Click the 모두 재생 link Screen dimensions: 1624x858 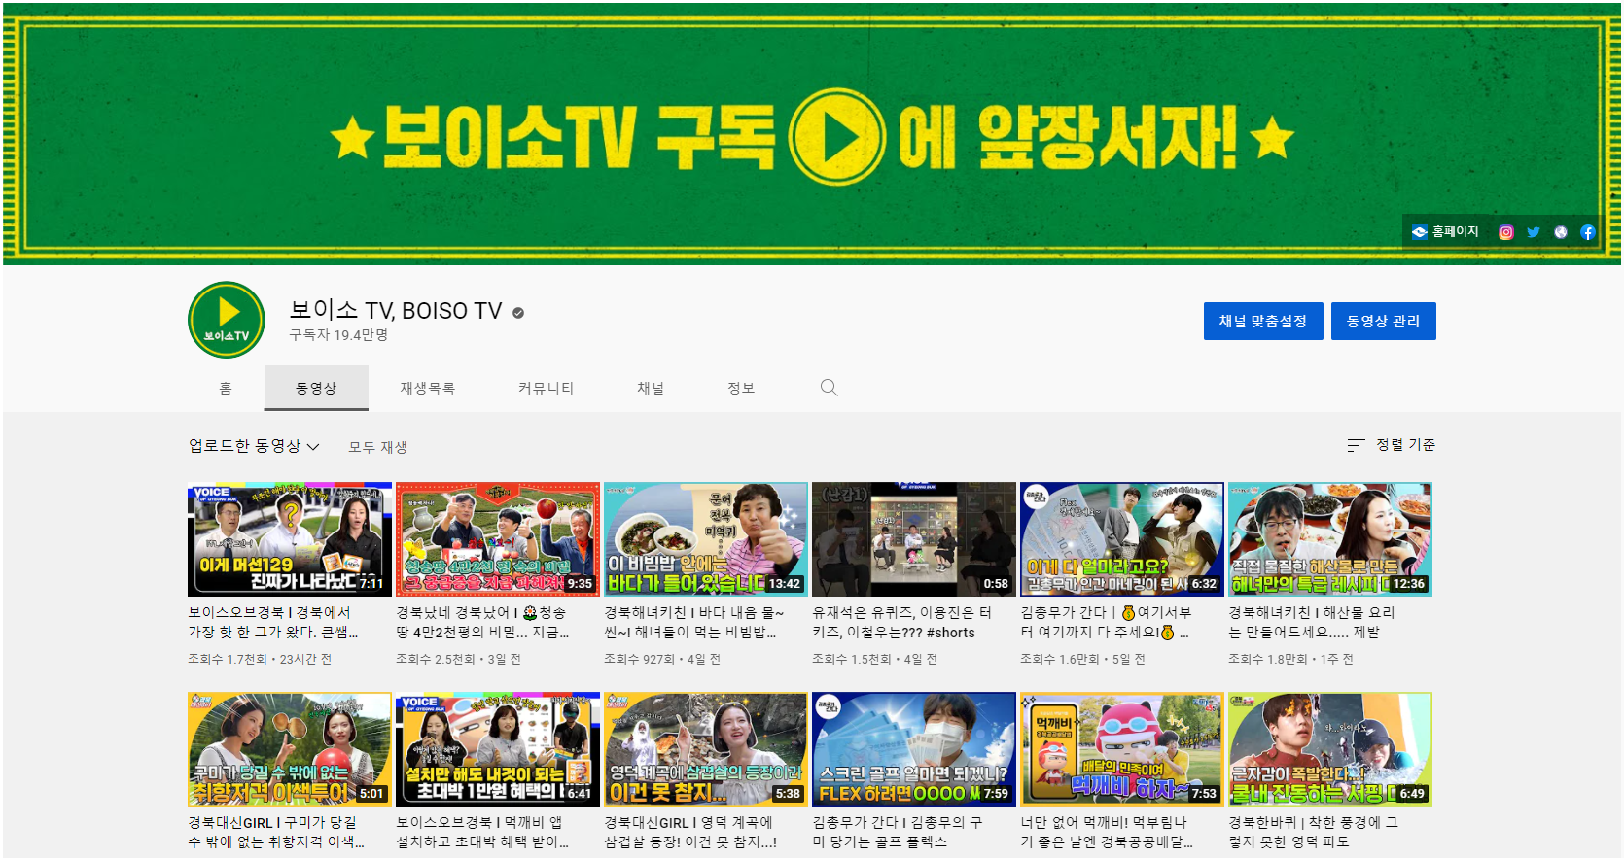point(377,447)
